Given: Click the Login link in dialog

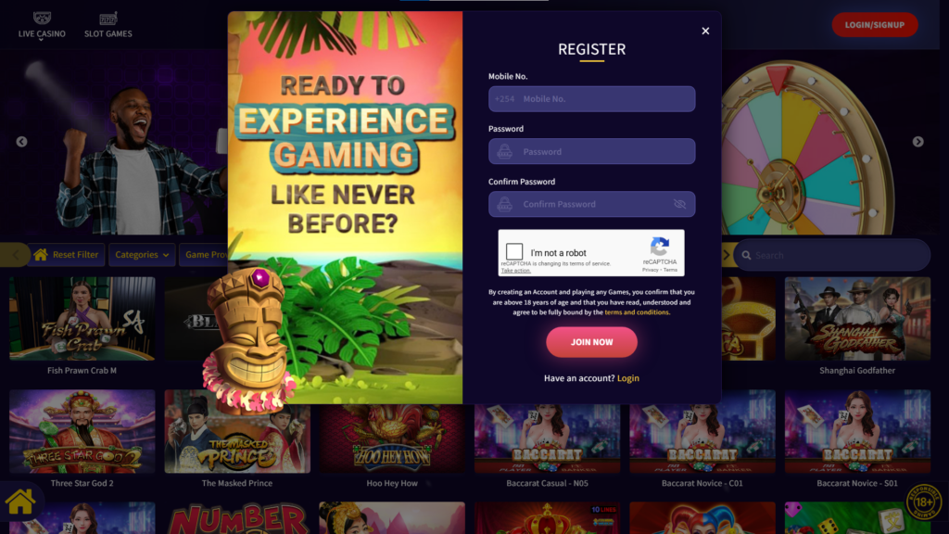Looking at the screenshot, I should (627, 378).
